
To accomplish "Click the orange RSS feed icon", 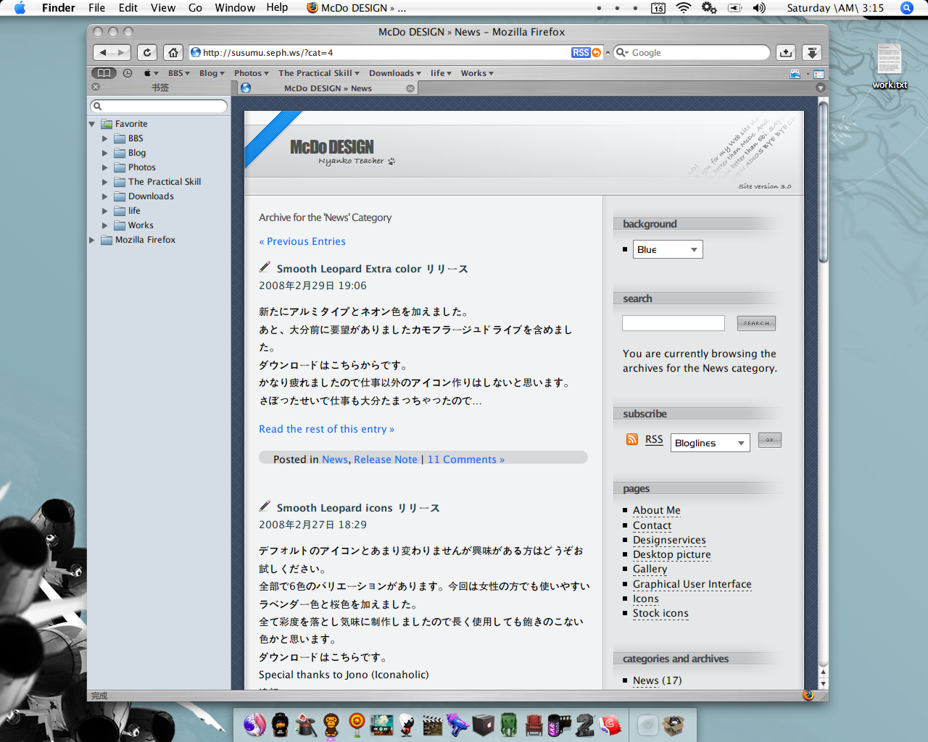I will click(632, 440).
